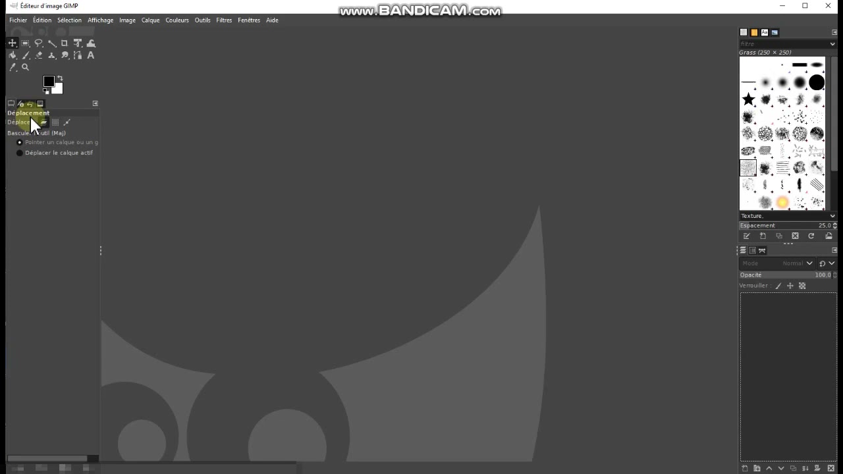Image resolution: width=843 pixels, height=474 pixels.
Task: Switch to the Device Status tab
Action: (x=20, y=103)
